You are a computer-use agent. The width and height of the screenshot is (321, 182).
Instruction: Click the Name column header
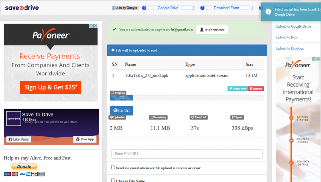pyautogui.click(x=130, y=64)
